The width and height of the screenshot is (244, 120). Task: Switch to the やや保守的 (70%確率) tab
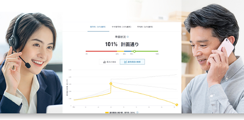[121, 27]
